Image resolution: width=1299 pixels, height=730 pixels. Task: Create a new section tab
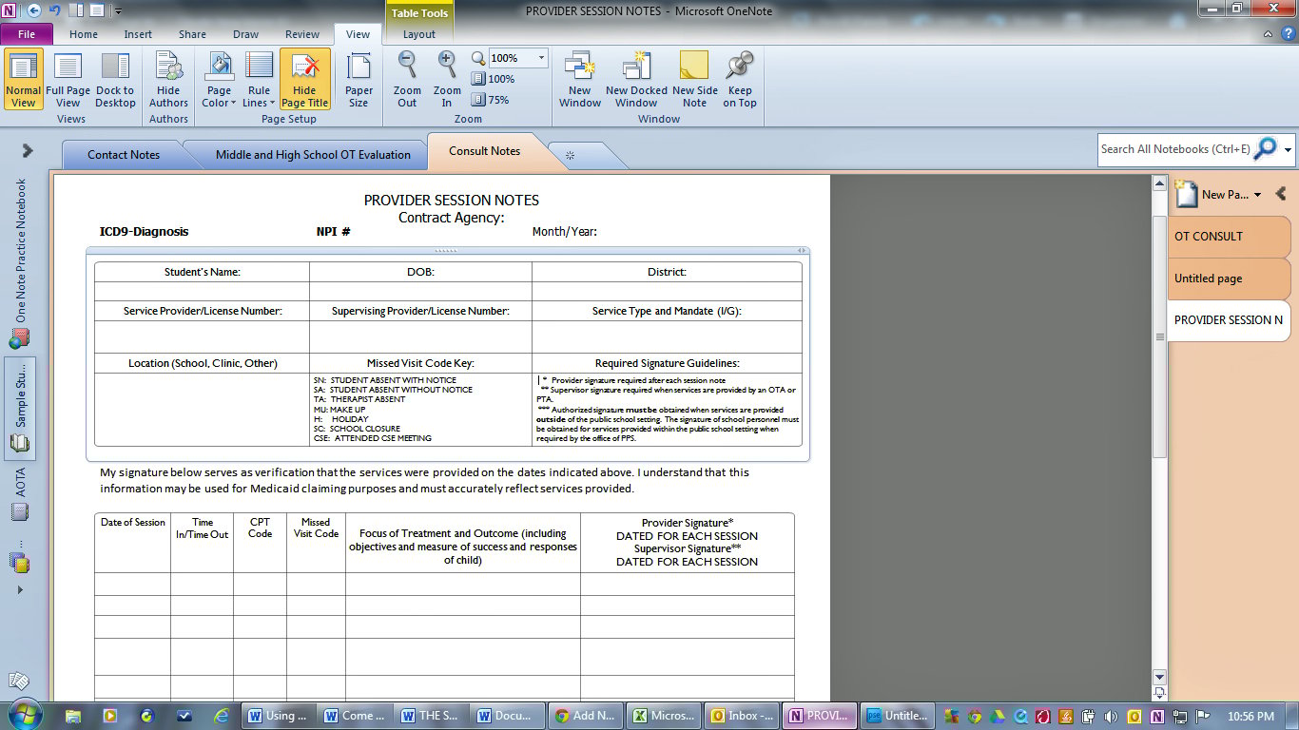(x=570, y=154)
